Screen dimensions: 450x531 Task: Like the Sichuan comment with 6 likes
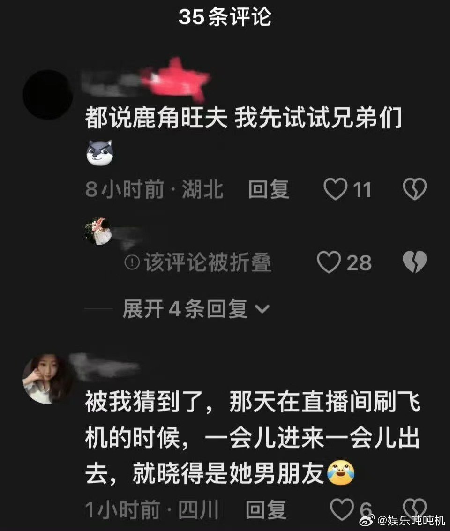tap(342, 509)
